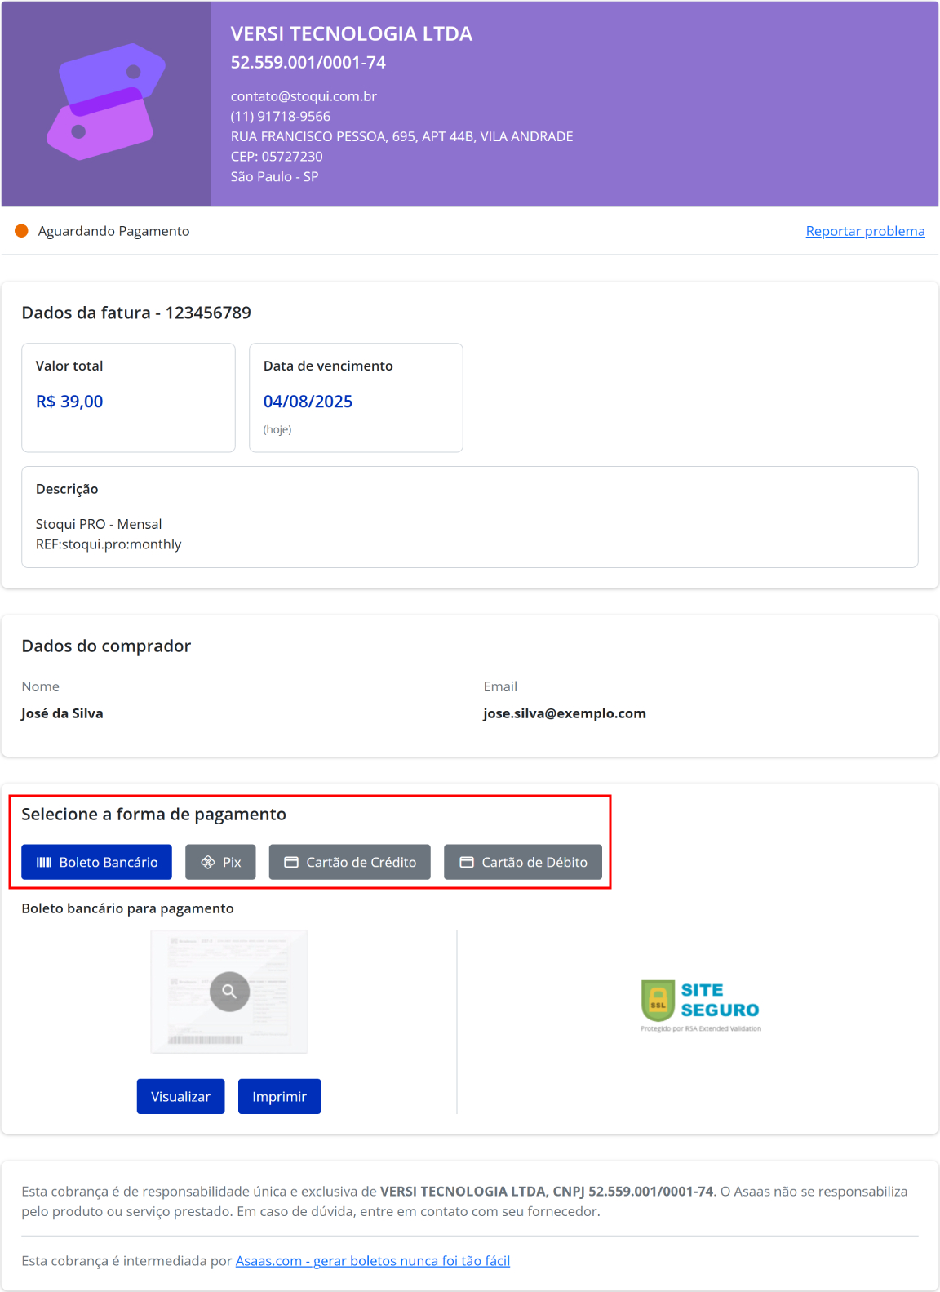Click the orange payment status dot
This screenshot has width=940, height=1292.
[22, 231]
